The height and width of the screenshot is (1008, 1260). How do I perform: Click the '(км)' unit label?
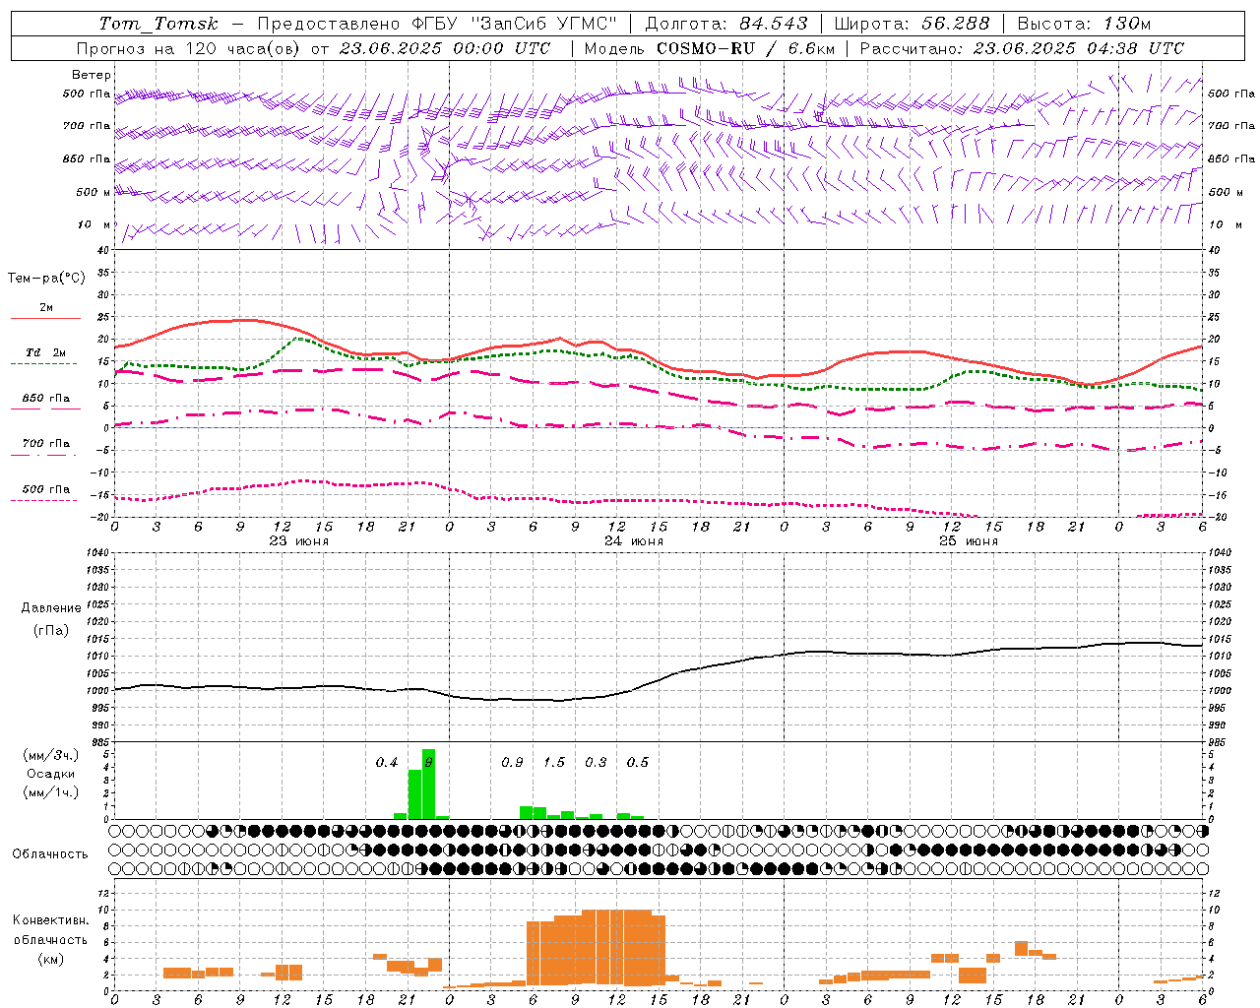pyautogui.click(x=50, y=959)
